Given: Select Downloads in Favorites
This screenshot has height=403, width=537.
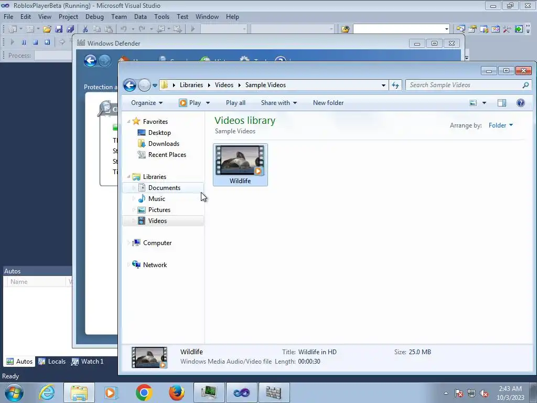Looking at the screenshot, I should 164,144.
